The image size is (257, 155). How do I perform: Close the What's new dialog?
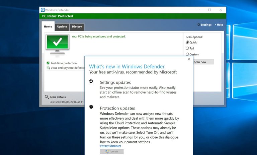pos(189,59)
